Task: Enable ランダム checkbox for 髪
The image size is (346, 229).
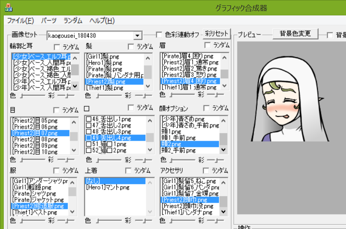Action: [x=131, y=47]
